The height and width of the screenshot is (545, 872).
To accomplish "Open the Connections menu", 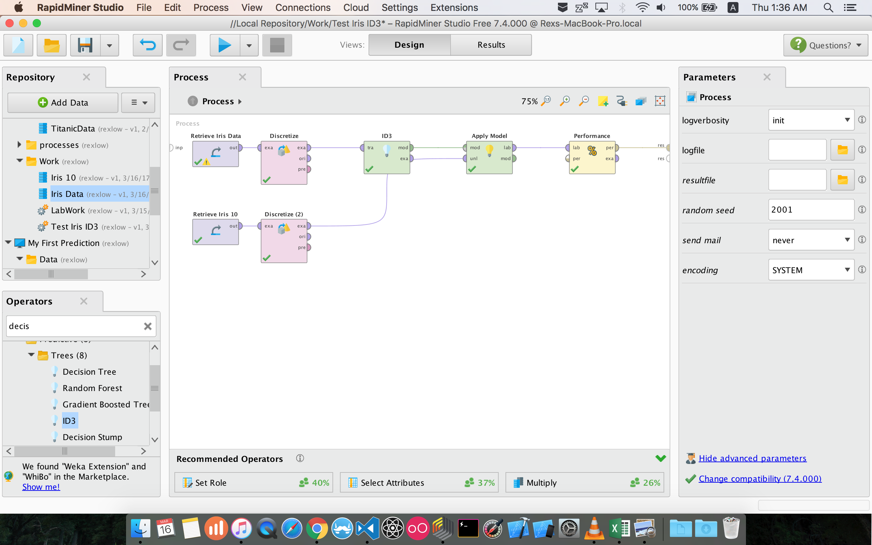I will (303, 7).
